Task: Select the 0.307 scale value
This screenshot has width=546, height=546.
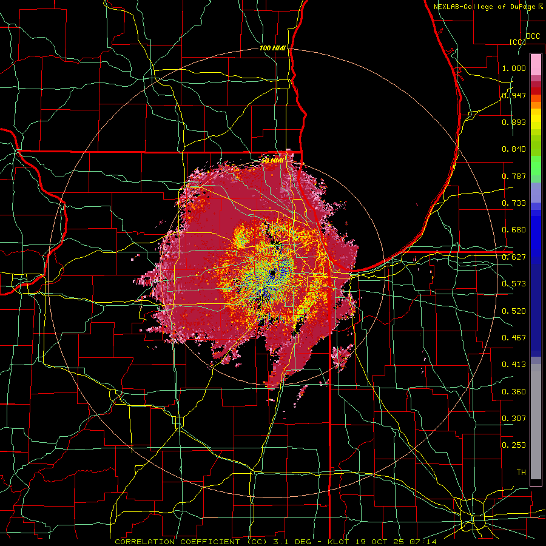Action: [x=514, y=419]
